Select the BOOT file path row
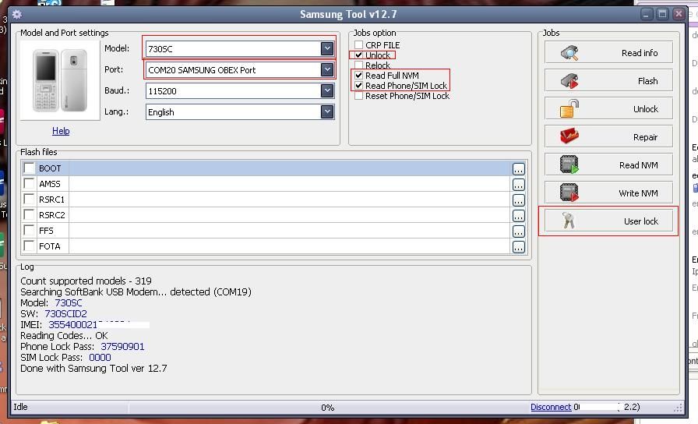Screen dimensions: 698x424 (x=289, y=168)
